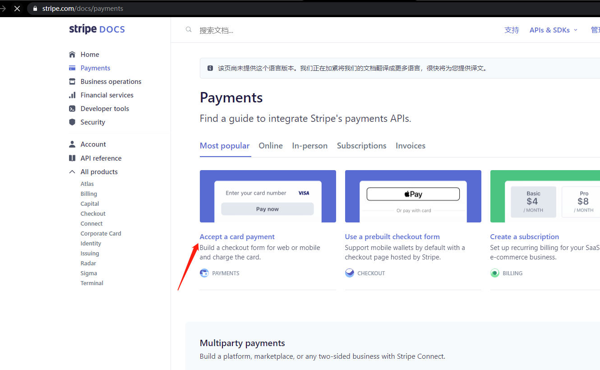Click the Connect link in the sidebar
The height and width of the screenshot is (370, 600).
(91, 223)
